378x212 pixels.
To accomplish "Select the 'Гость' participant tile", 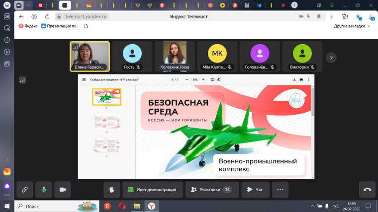I will (132, 57).
